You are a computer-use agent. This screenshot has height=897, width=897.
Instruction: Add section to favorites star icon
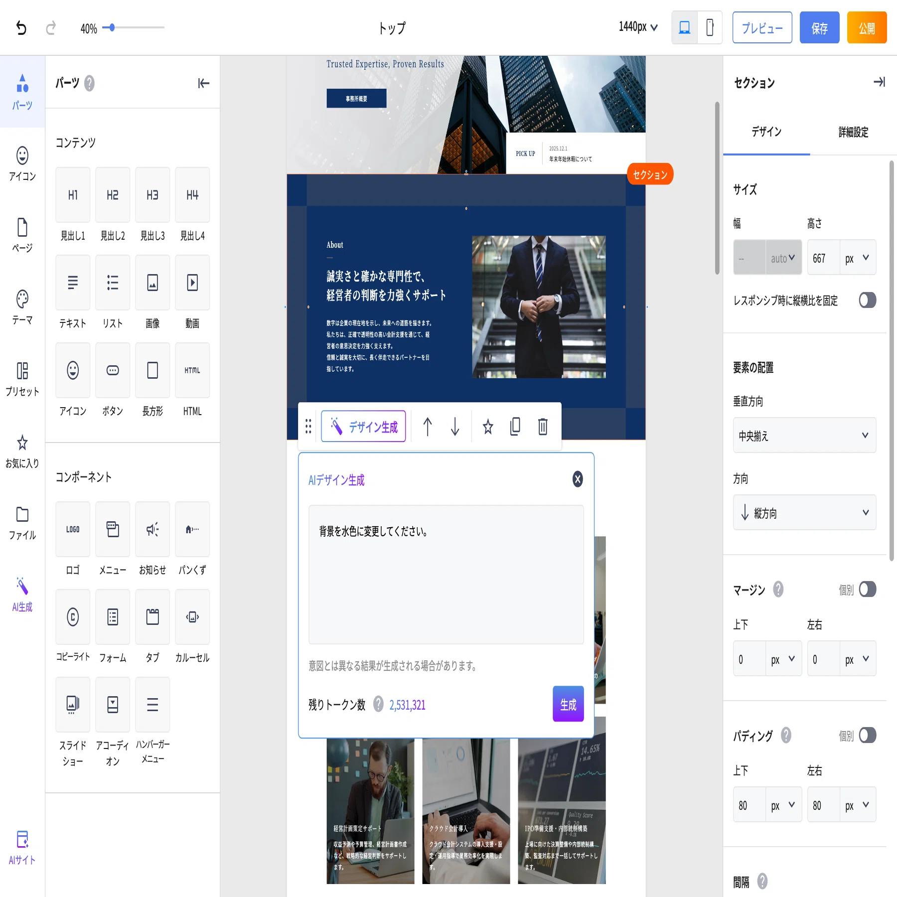488,427
